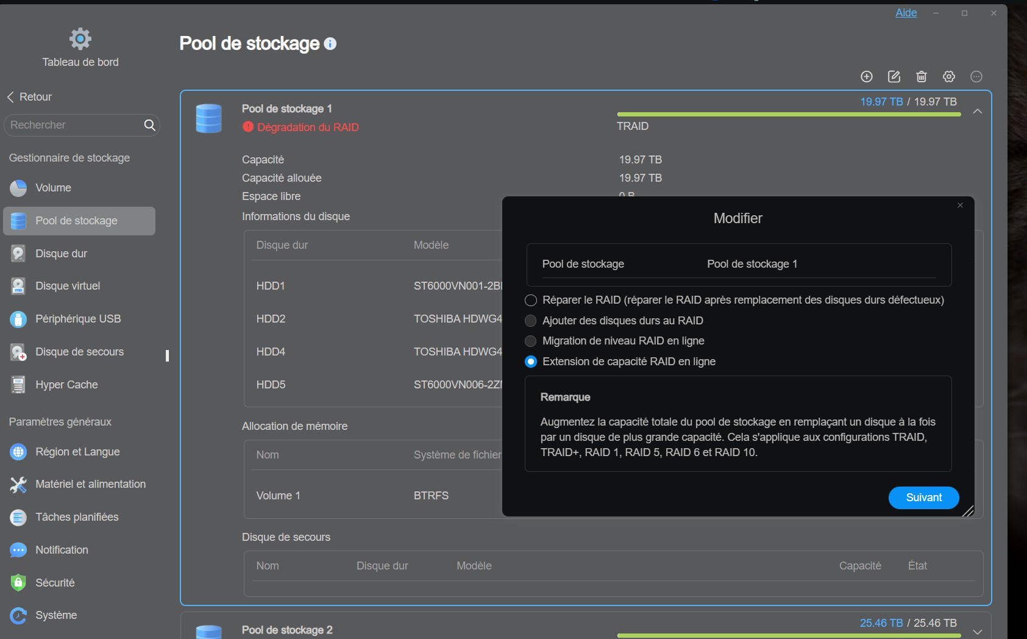This screenshot has height=639, width=1027.
Task: Click the Périphérique USB sidebar icon
Action: pyautogui.click(x=18, y=319)
